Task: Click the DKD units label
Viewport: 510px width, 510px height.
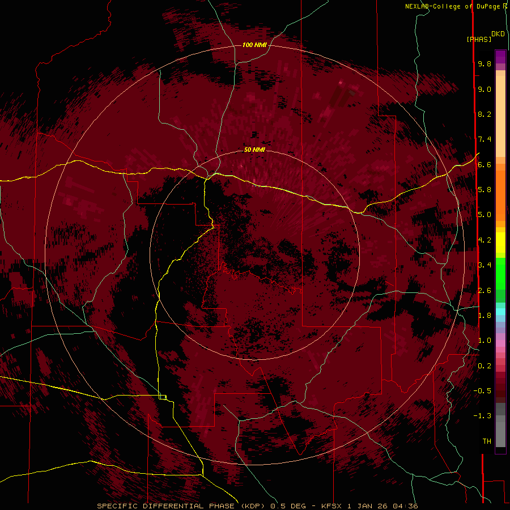Action: pos(498,34)
